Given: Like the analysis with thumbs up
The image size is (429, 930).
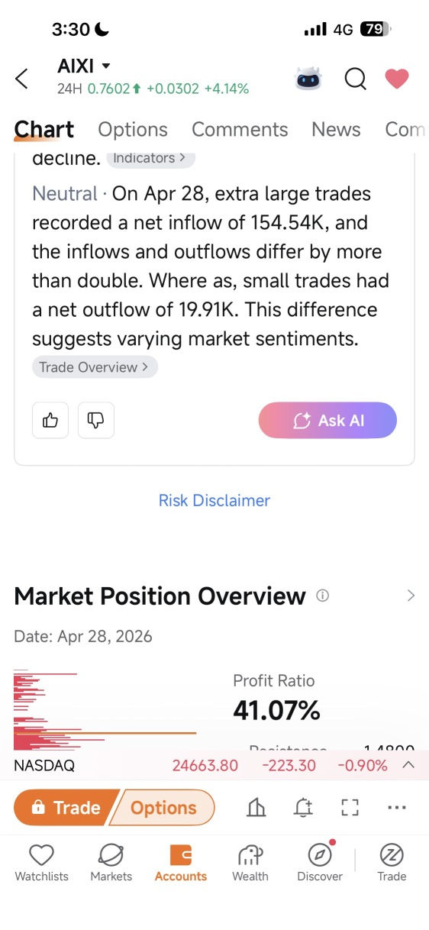Looking at the screenshot, I should [x=50, y=420].
